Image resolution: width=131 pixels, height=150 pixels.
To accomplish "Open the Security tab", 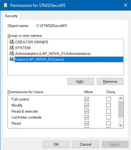I will (11, 16).
